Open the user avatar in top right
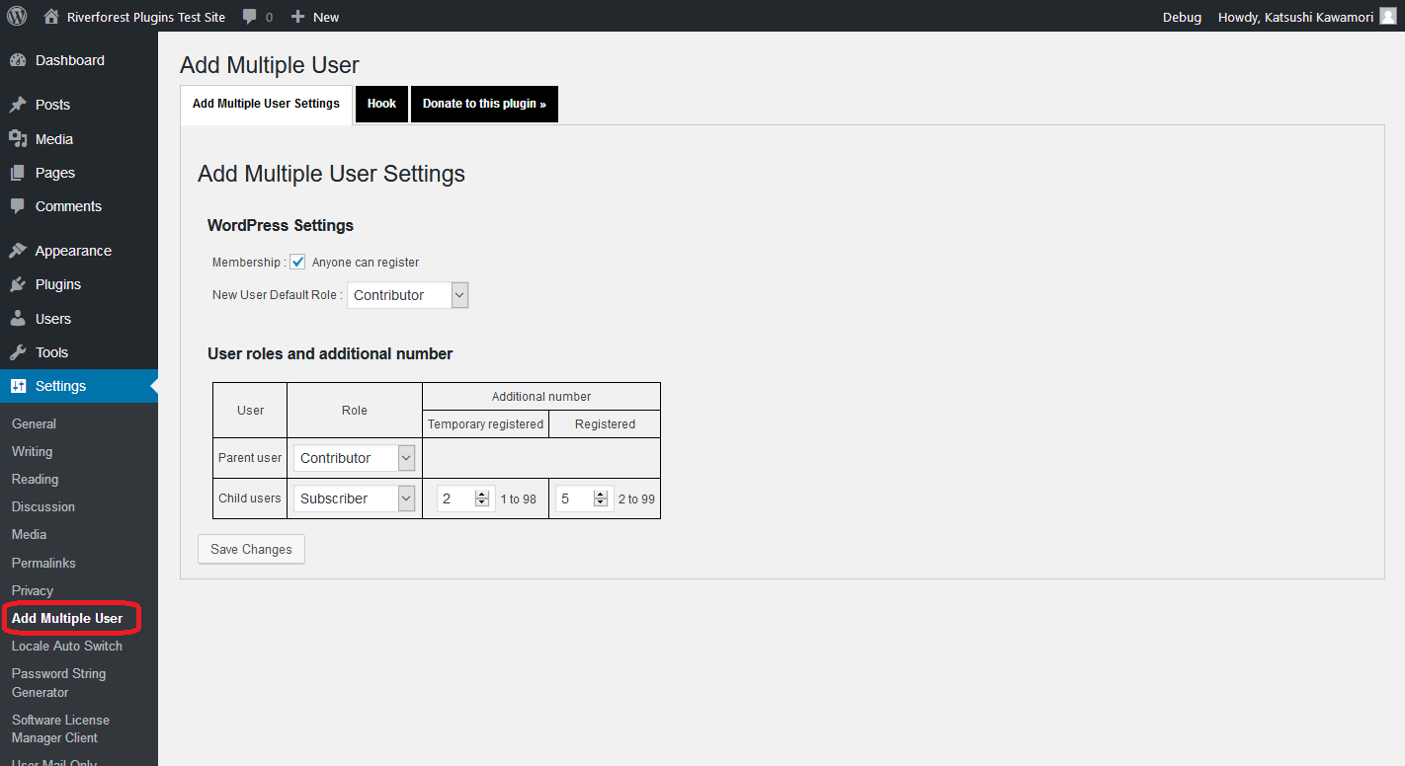Screen dimensions: 1405x766 coord(1387,16)
